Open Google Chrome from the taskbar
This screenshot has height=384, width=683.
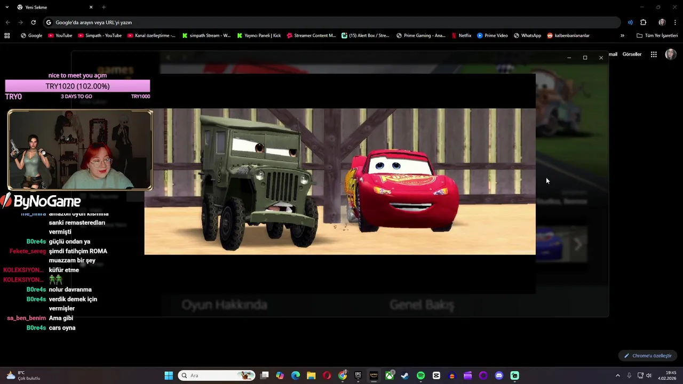(343, 375)
